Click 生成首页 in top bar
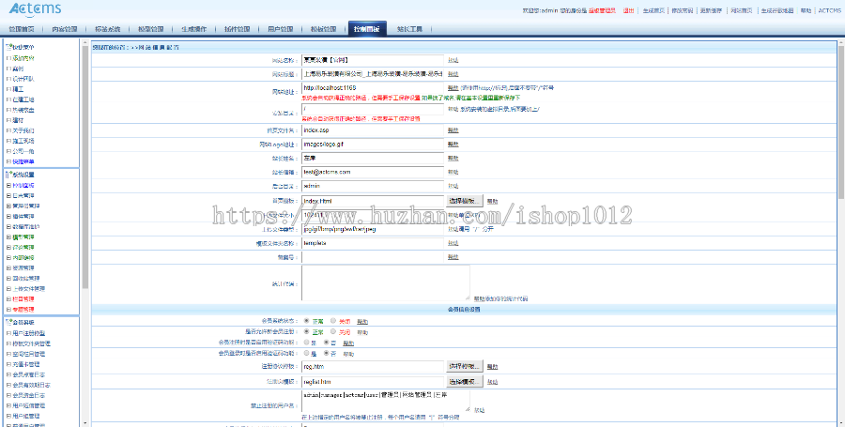This screenshot has height=427, width=845. [653, 10]
